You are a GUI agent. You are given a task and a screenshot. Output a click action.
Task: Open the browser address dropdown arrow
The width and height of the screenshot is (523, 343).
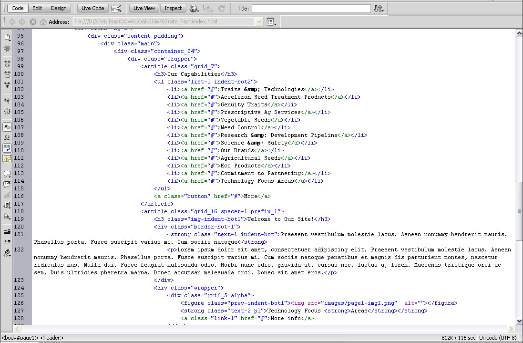pyautogui.click(x=259, y=22)
